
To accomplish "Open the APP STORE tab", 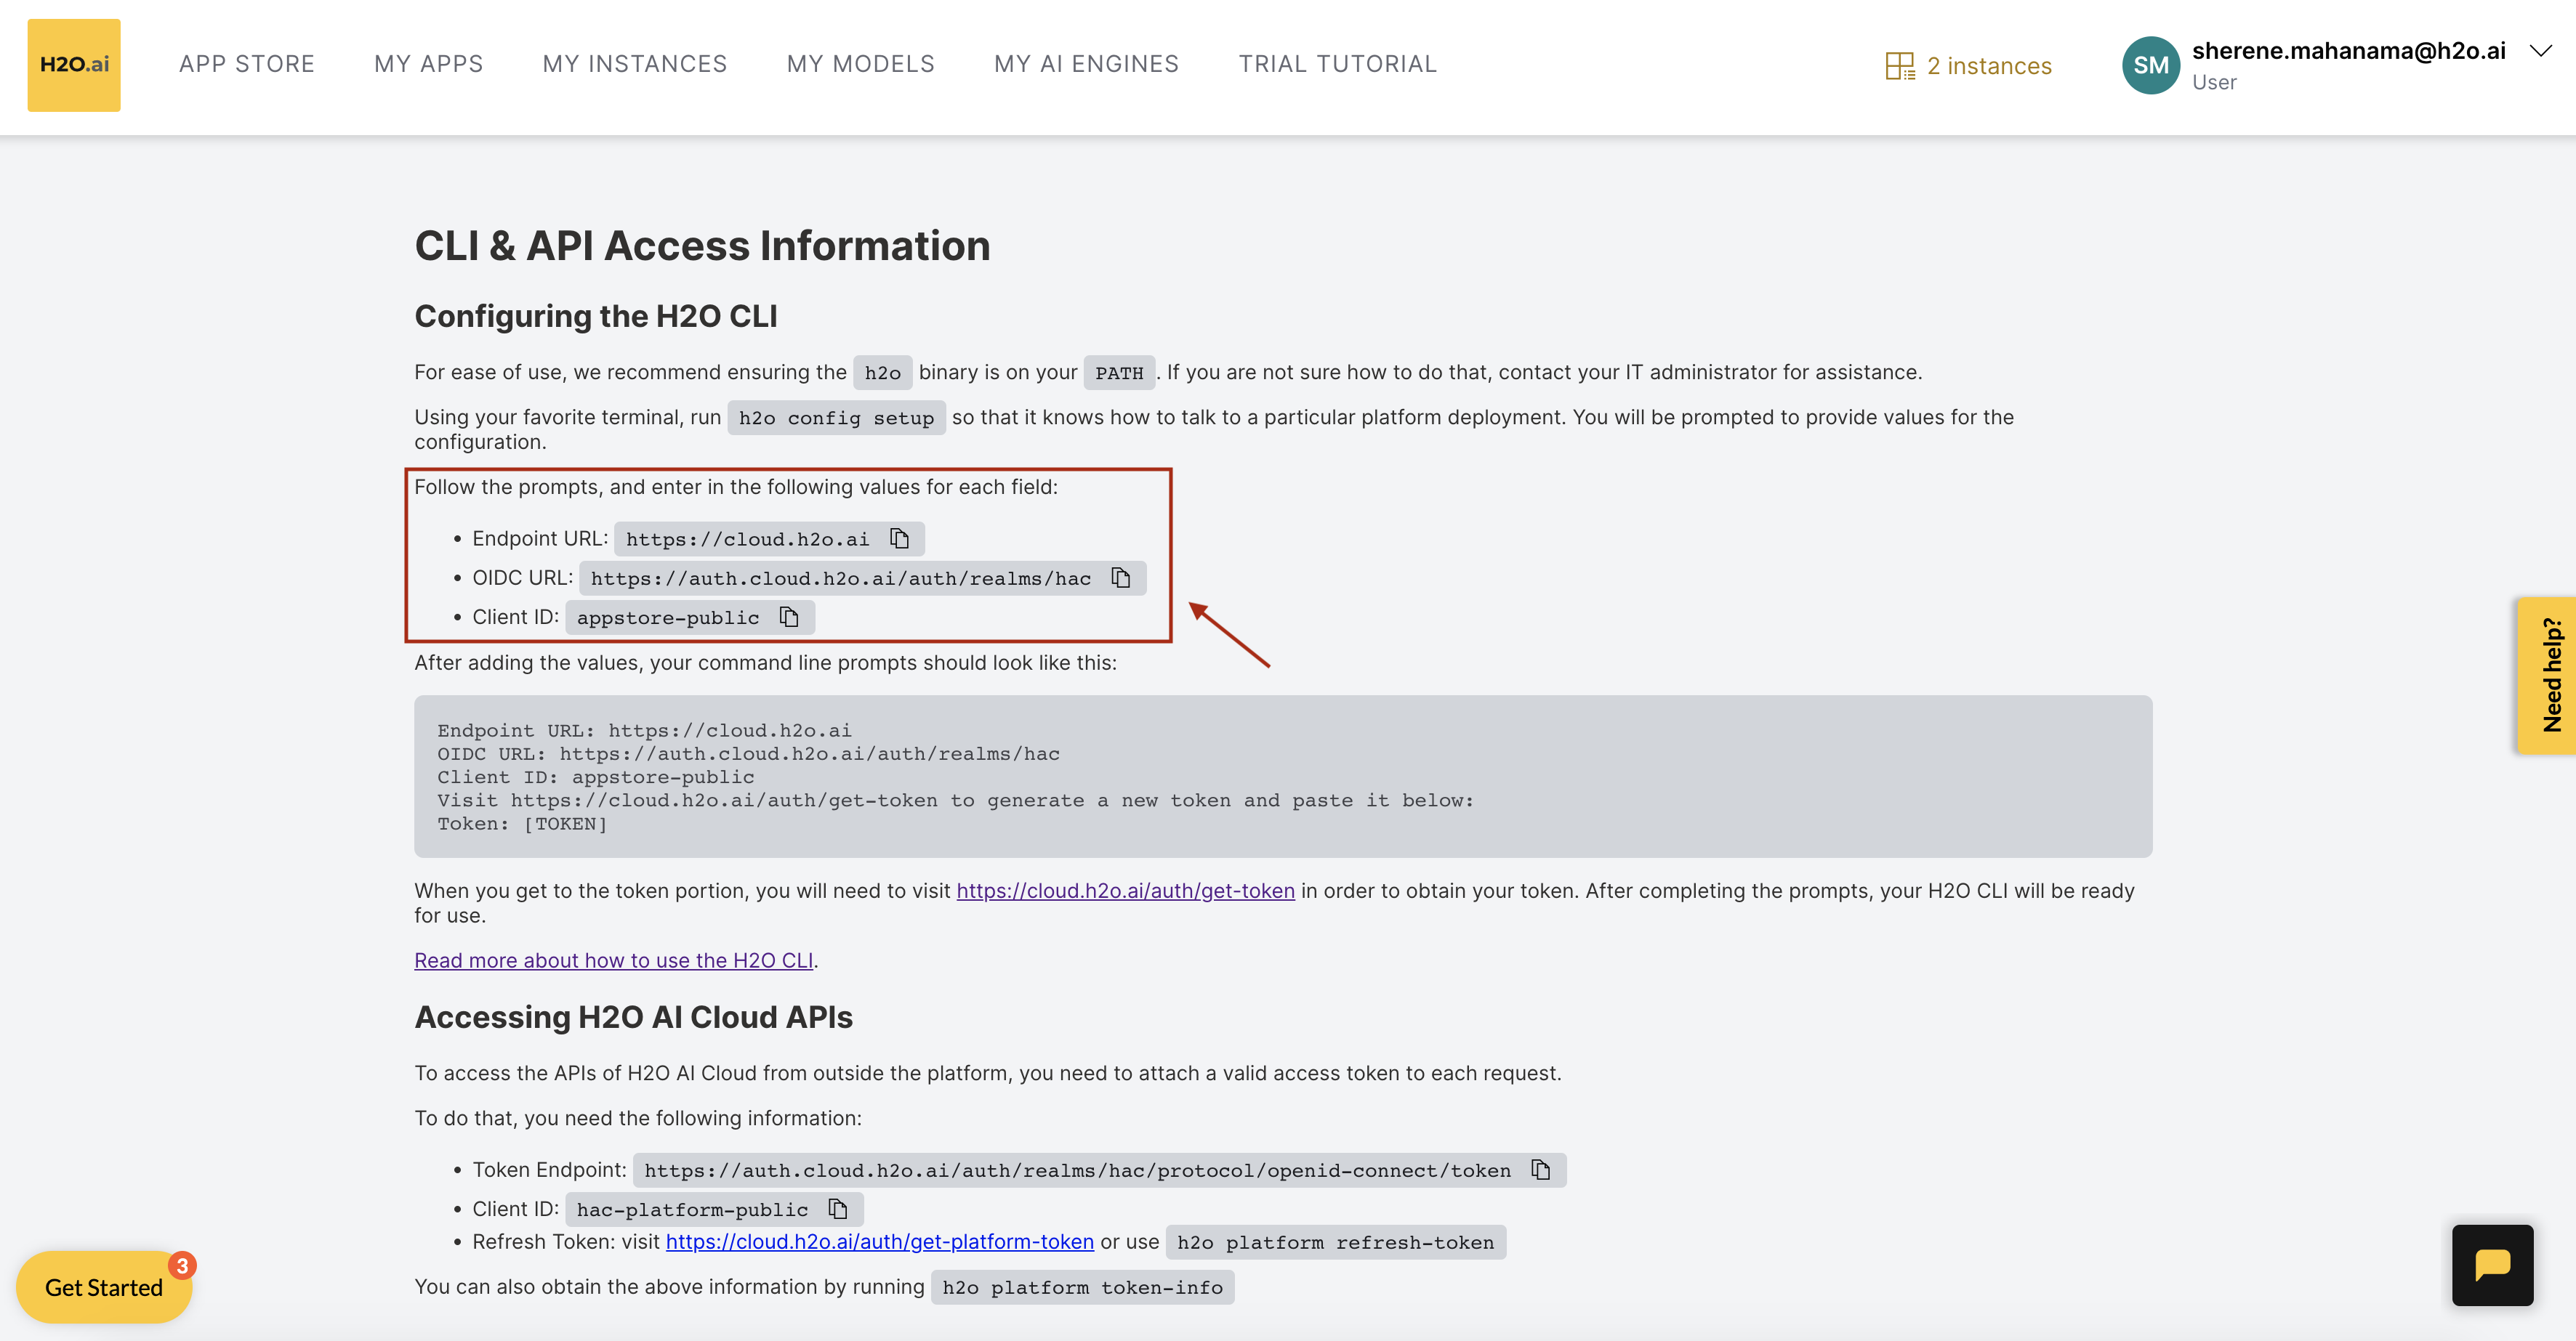I will (247, 64).
